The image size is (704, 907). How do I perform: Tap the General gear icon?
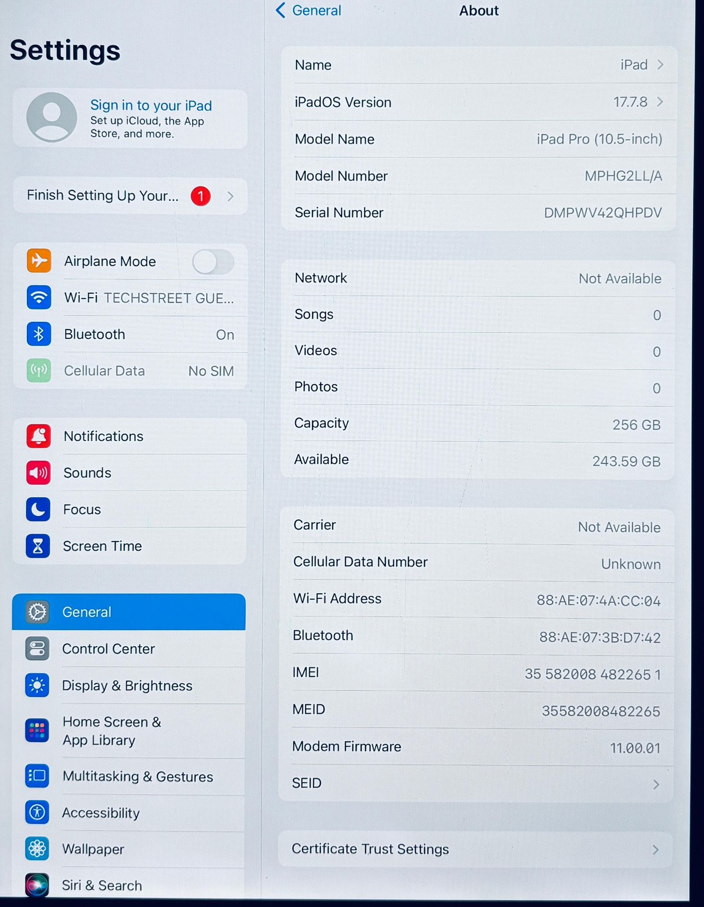point(37,612)
